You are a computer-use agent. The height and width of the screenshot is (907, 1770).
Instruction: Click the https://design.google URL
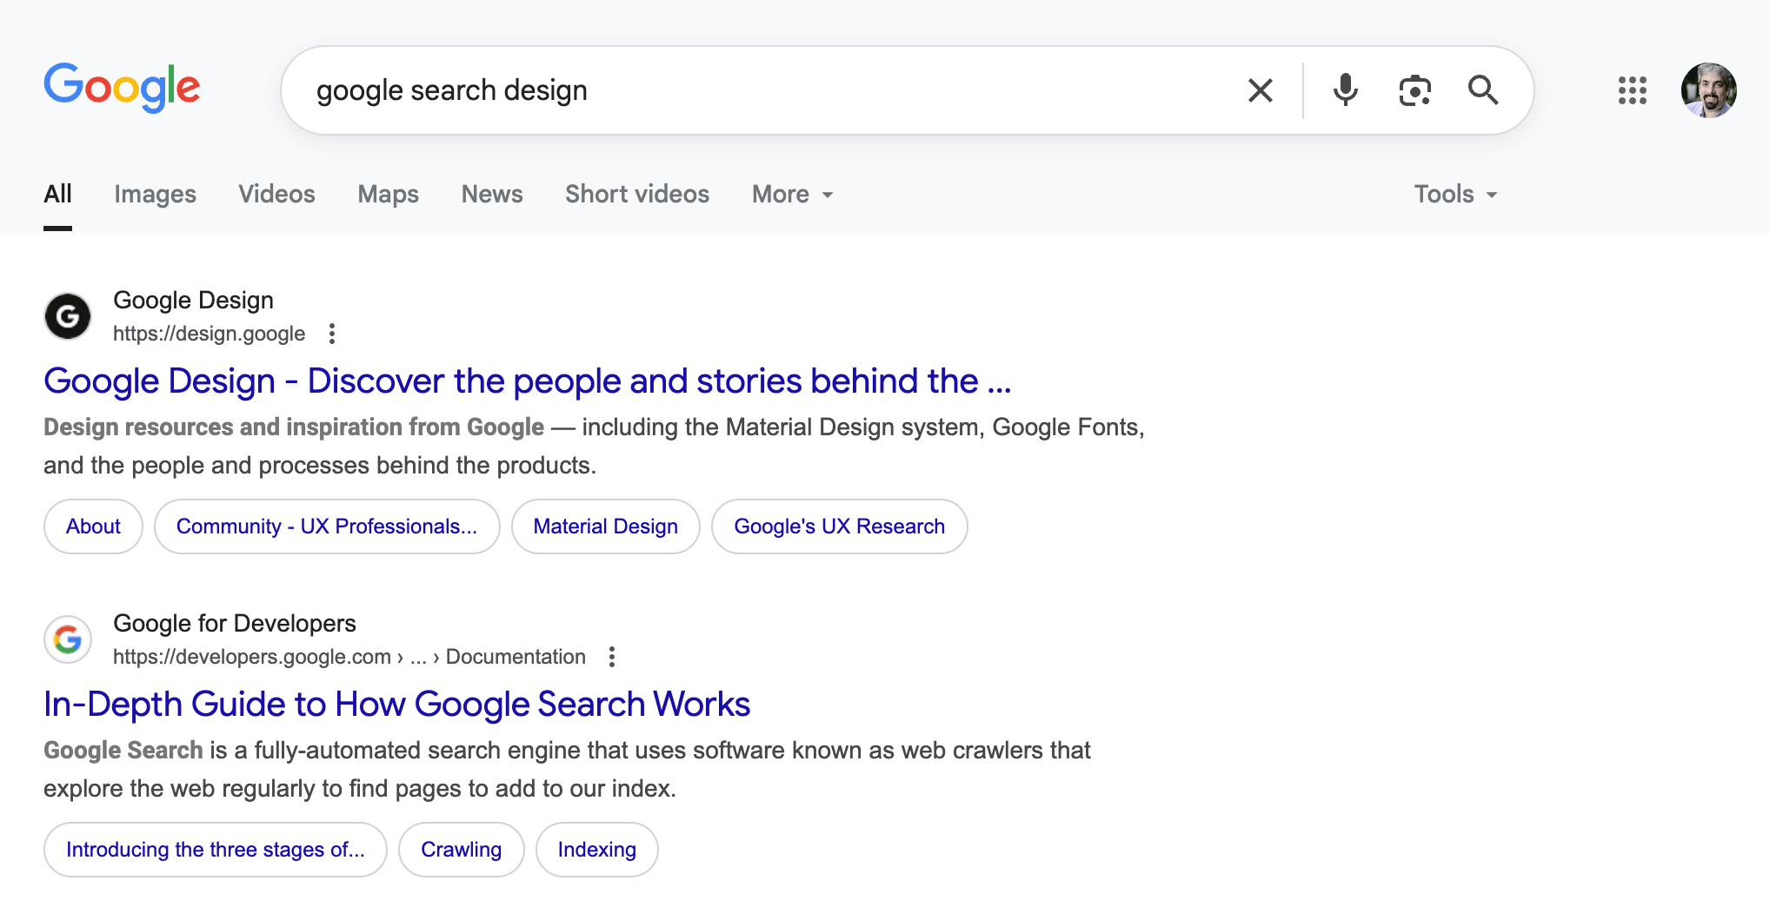209,334
